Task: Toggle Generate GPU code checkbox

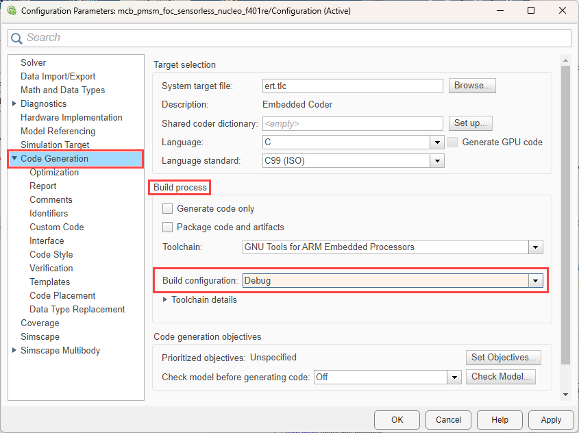Action: 453,143
